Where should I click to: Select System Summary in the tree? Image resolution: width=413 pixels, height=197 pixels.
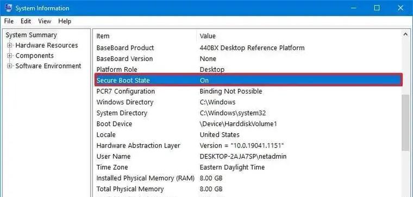point(32,35)
